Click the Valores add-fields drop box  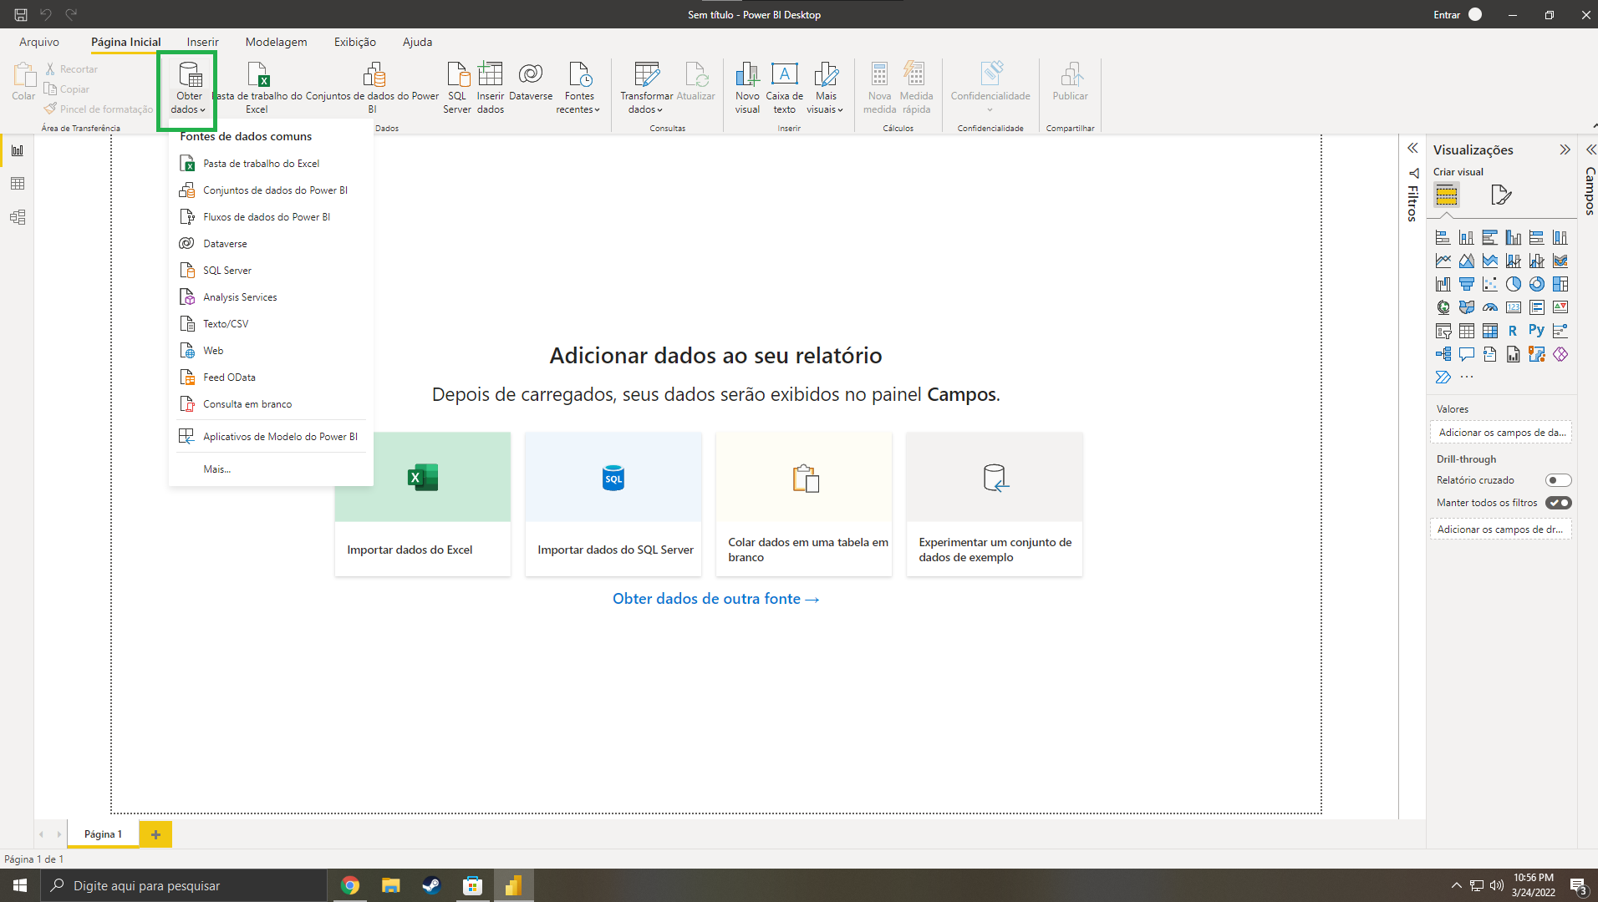pos(1501,433)
